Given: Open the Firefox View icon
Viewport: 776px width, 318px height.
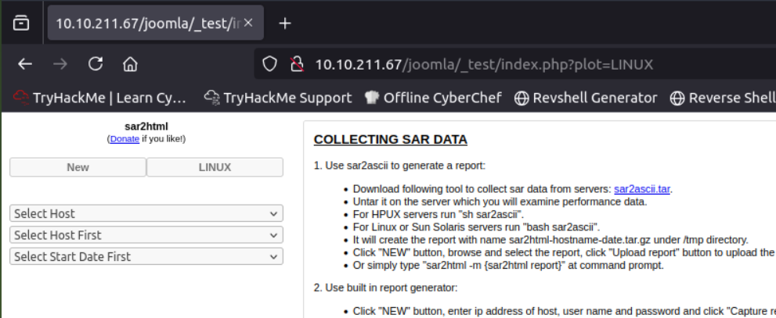Looking at the screenshot, I should (x=21, y=23).
